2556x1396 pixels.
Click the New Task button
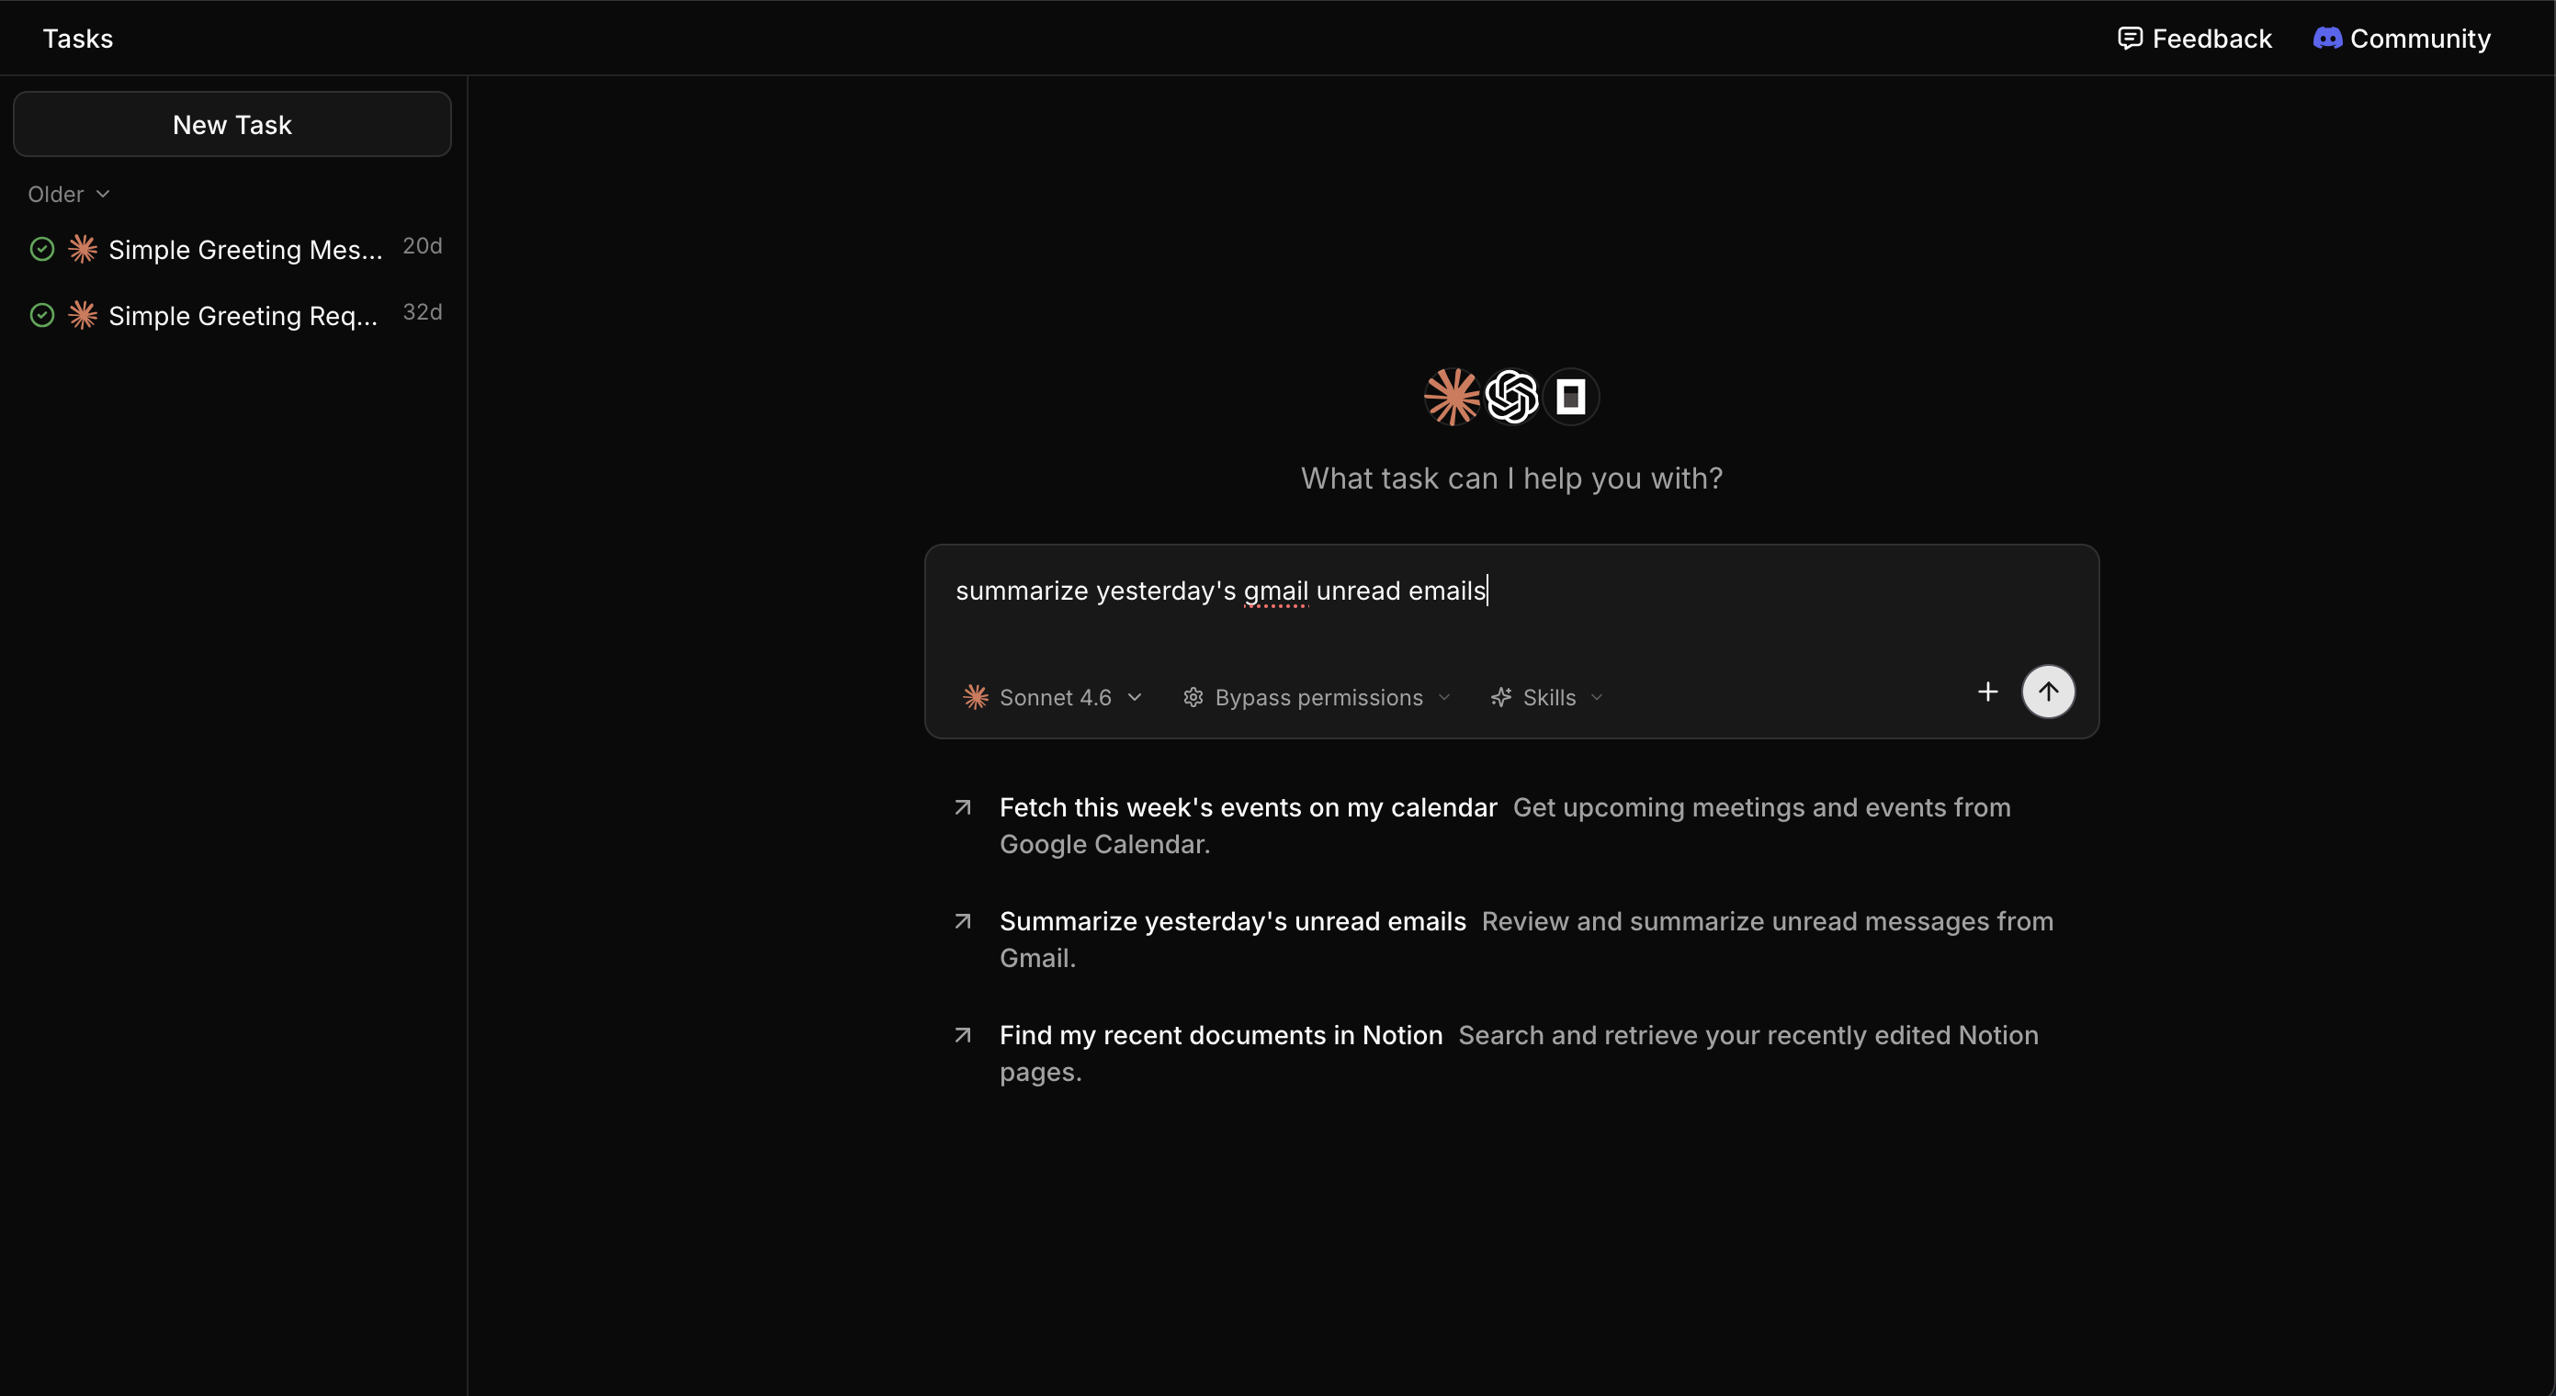tap(232, 124)
